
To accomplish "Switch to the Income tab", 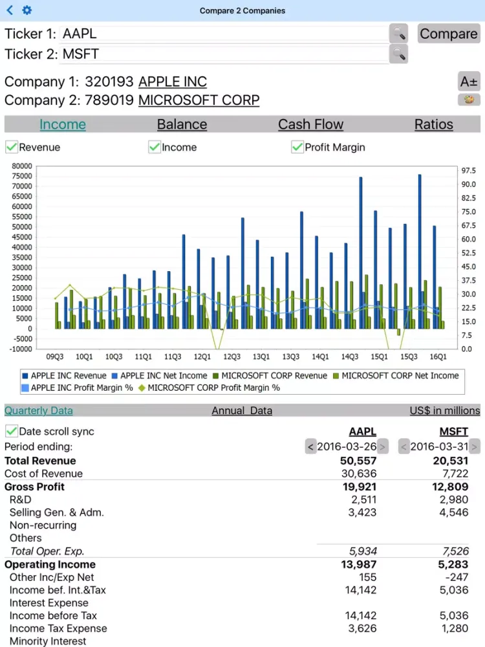I will click(x=63, y=124).
